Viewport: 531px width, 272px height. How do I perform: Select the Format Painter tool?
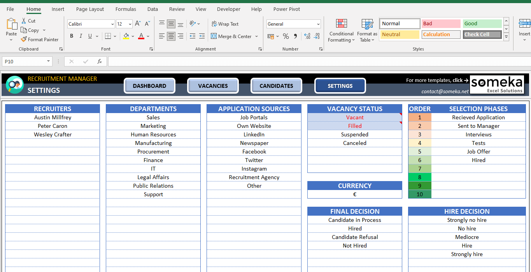click(40, 39)
